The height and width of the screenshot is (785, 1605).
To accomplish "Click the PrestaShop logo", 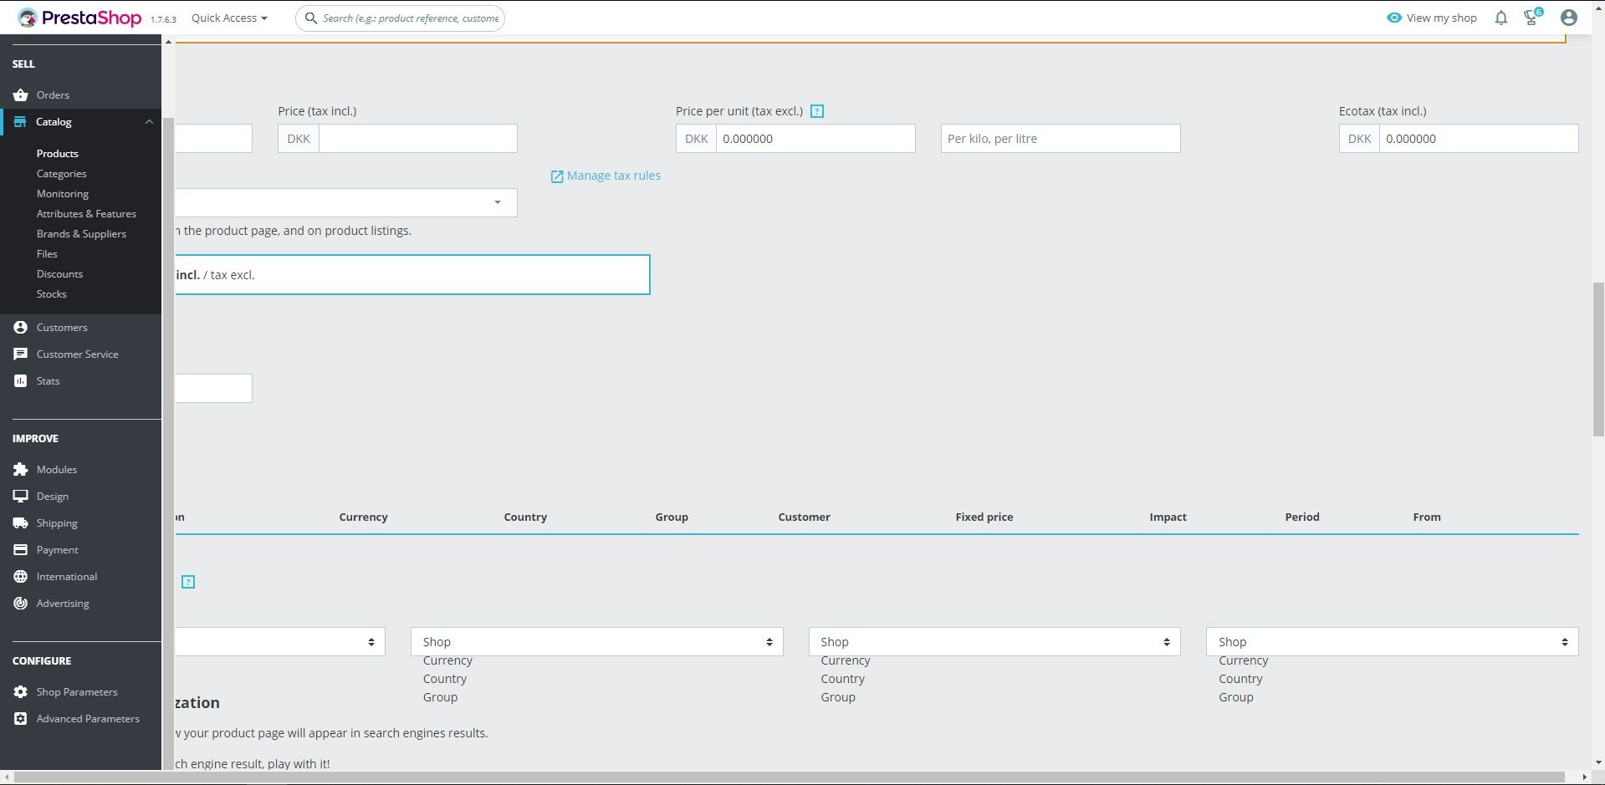I will [x=79, y=18].
